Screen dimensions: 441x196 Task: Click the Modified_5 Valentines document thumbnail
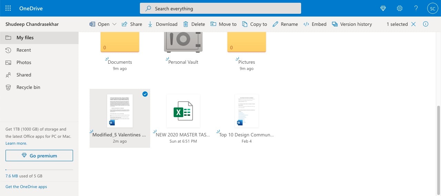tap(120, 111)
